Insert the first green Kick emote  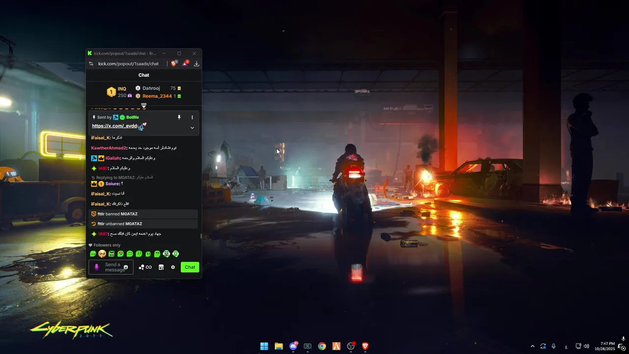coord(93,254)
